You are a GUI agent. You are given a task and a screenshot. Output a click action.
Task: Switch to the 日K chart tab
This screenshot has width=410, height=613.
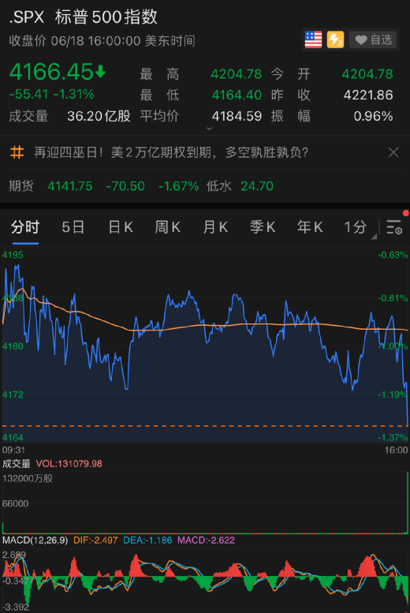coord(121,226)
